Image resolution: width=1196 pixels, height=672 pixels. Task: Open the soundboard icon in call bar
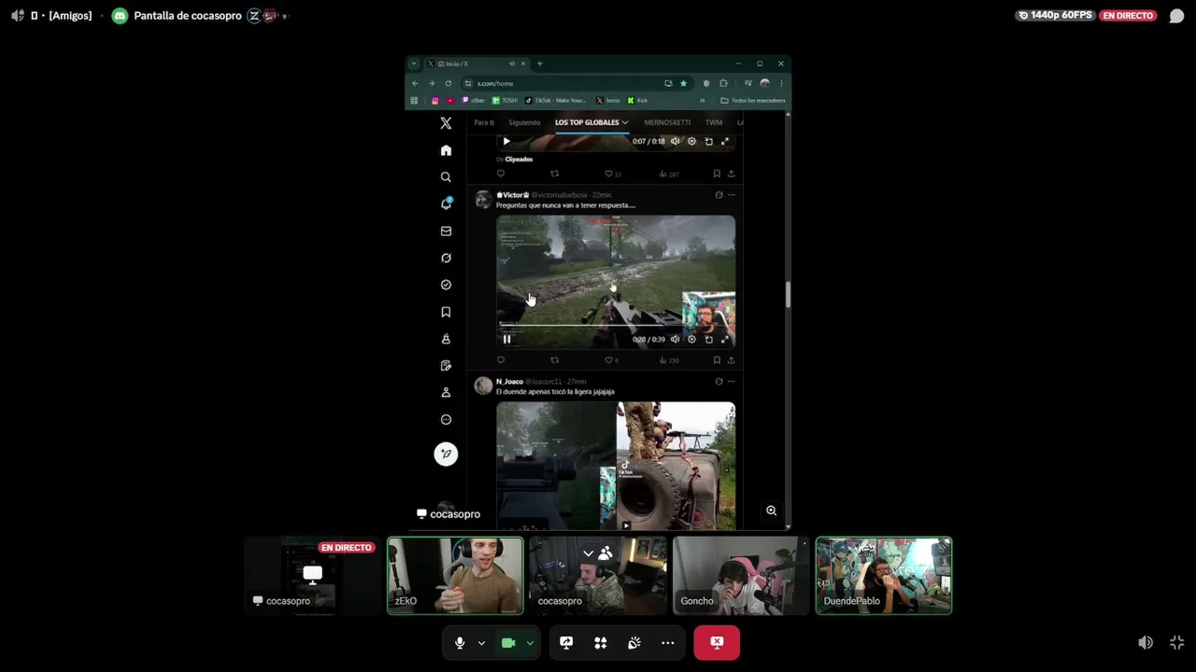[x=634, y=643]
